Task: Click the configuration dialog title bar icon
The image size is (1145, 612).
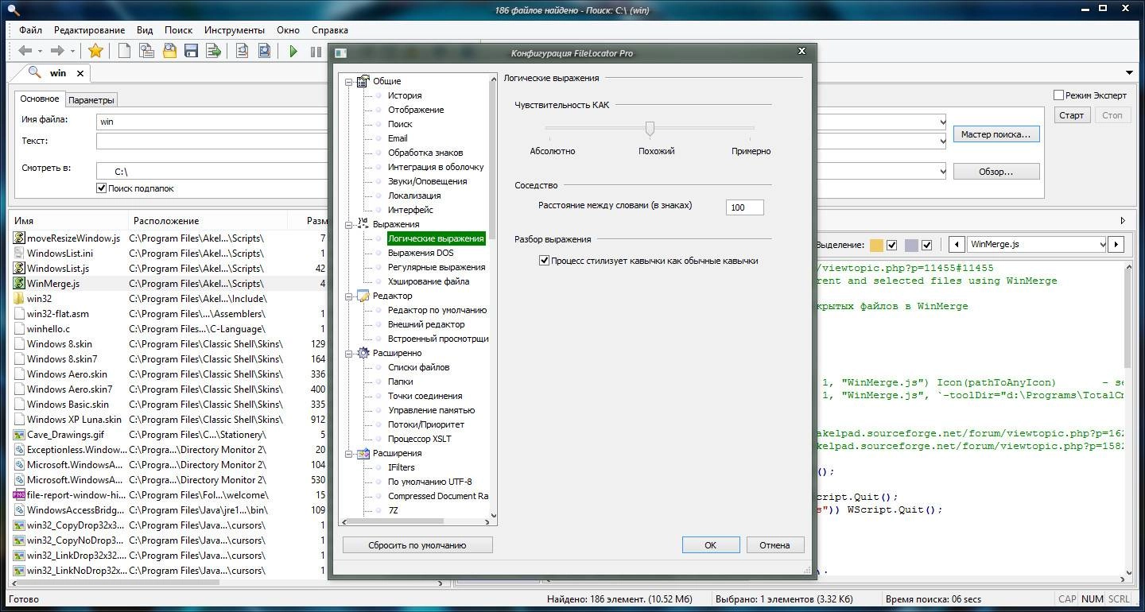Action: click(340, 53)
